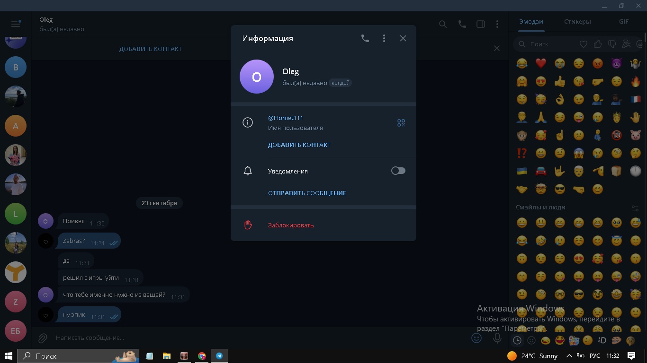The height and width of the screenshot is (363, 647).
Task: Open emoji settings next to Смайлы и люди
Action: click(x=635, y=208)
